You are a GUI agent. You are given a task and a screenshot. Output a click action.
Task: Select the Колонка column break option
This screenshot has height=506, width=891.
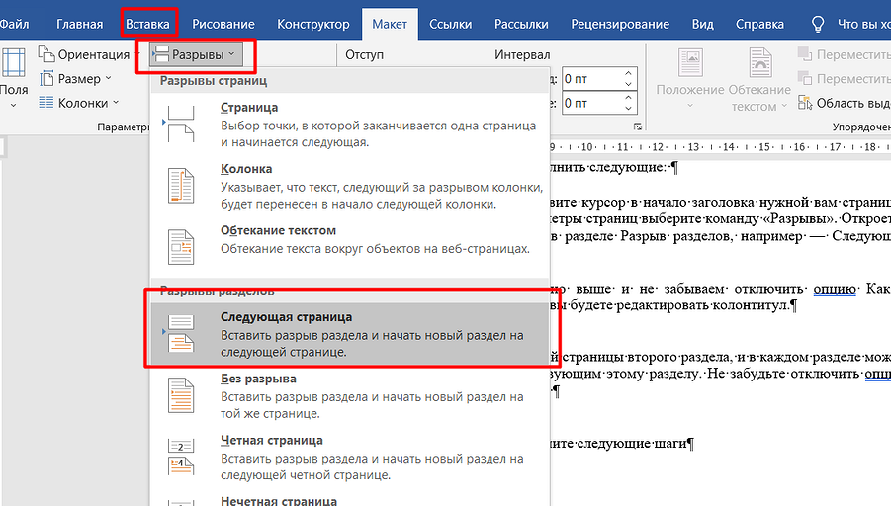(350, 186)
